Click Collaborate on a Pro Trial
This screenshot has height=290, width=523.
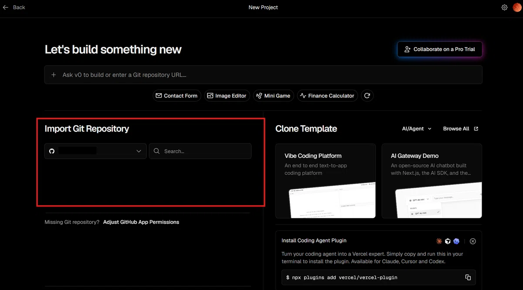(440, 49)
